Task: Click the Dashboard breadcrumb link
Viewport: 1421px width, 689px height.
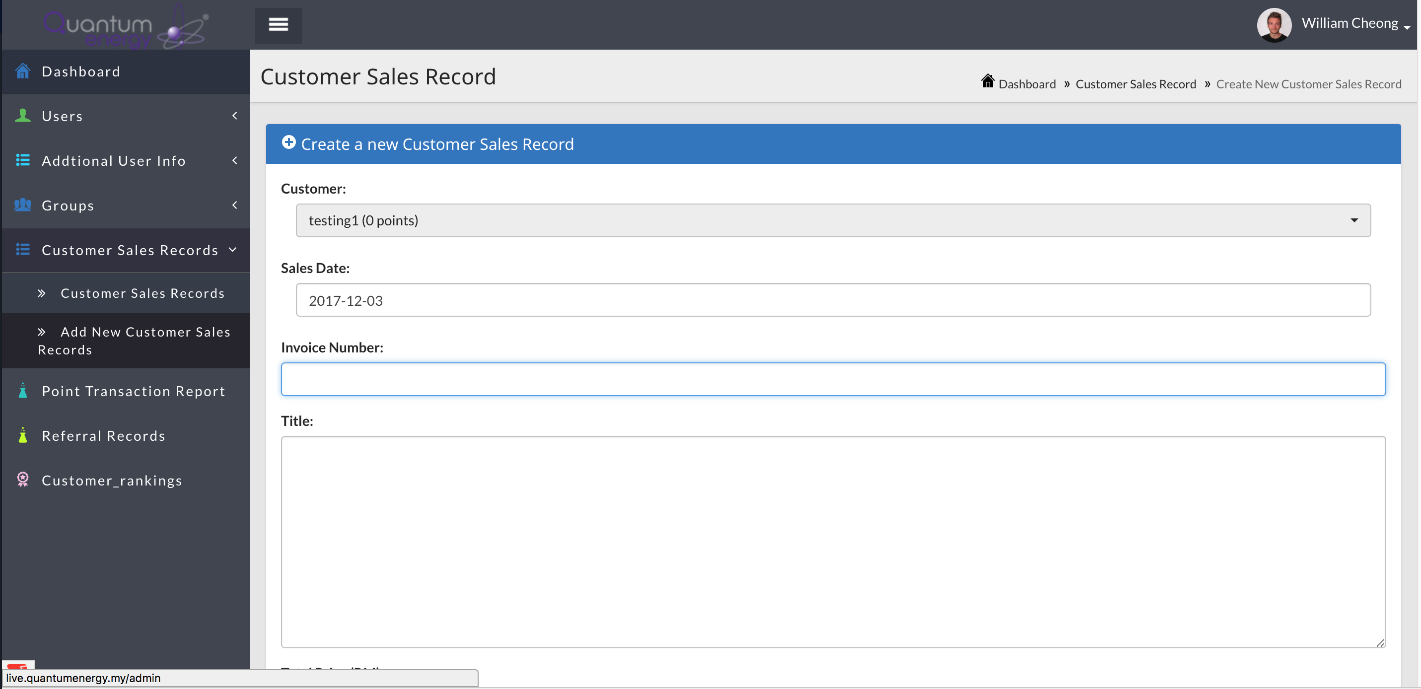Action: 1027,84
